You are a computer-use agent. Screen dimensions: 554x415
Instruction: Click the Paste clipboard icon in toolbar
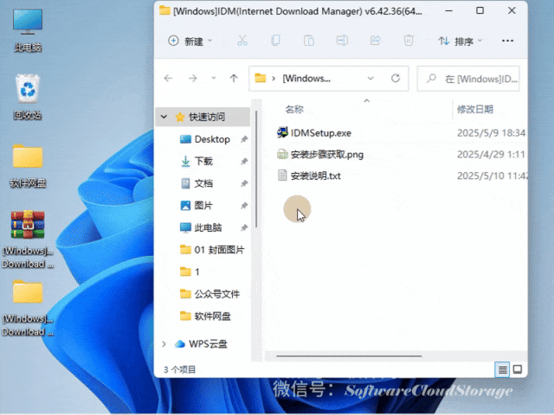click(309, 41)
